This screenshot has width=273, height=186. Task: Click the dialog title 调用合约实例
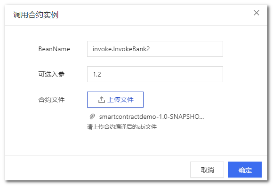click(36, 15)
